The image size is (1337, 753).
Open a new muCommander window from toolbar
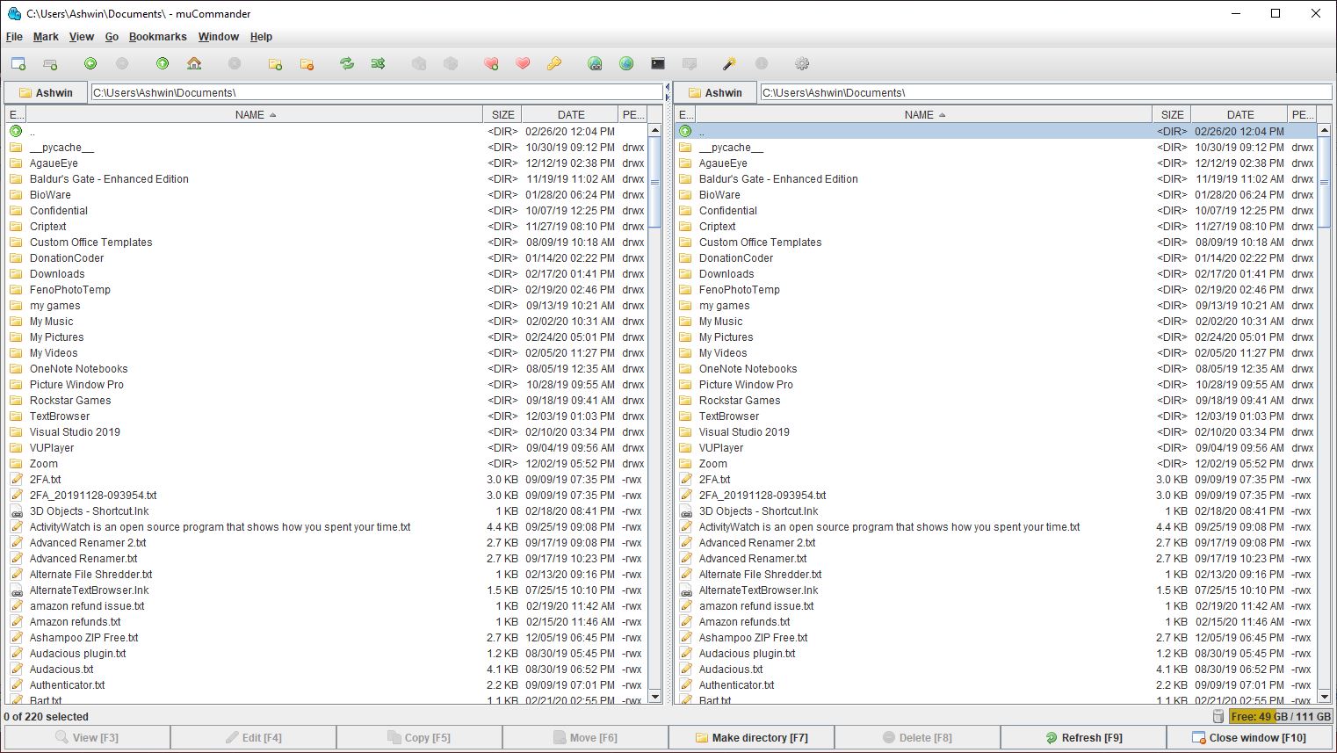click(18, 64)
